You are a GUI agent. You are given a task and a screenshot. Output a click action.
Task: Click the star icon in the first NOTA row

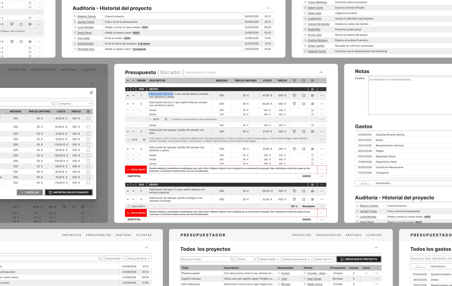pyautogui.click(x=166, y=119)
